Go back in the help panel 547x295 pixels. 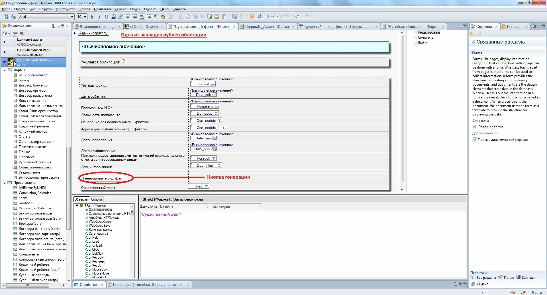pos(472,34)
